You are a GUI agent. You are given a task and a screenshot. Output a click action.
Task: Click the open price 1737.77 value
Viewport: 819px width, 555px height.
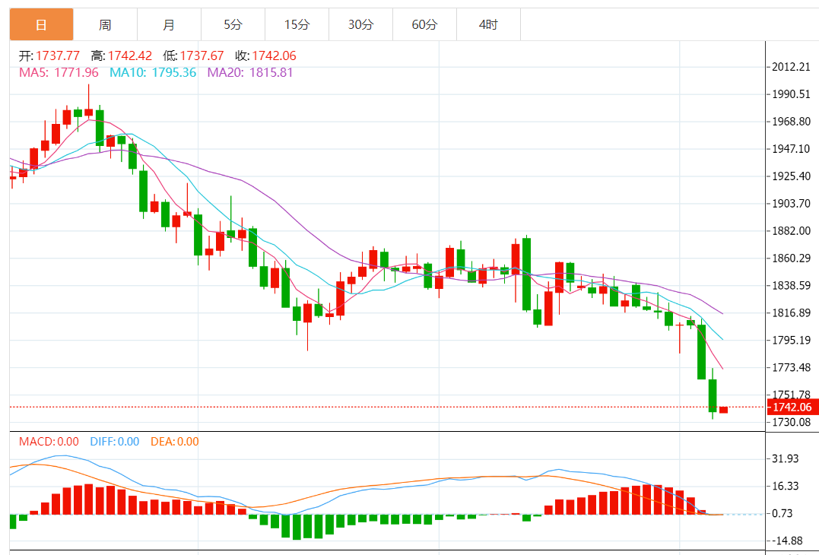58,55
